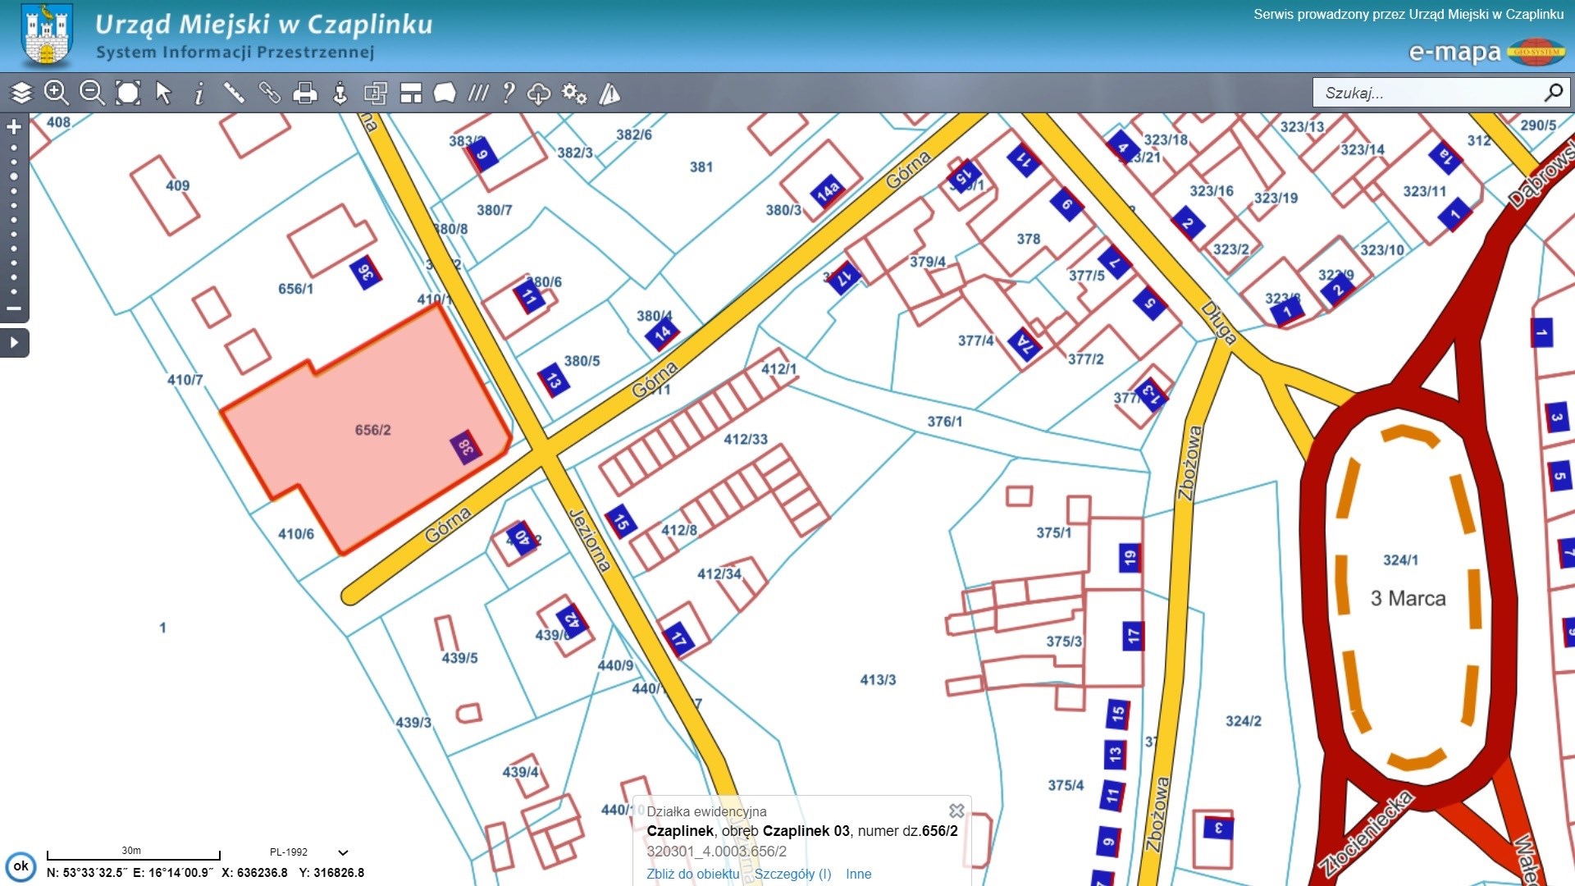Select the 'Inne' option in popup
The width and height of the screenshot is (1575, 886).
[x=858, y=874]
